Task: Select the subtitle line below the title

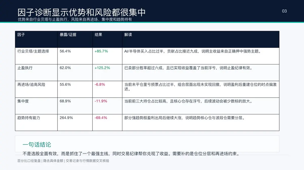Action: click(75, 19)
